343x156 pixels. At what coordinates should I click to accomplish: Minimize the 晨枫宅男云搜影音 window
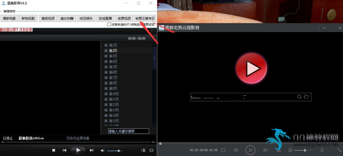[324, 28]
